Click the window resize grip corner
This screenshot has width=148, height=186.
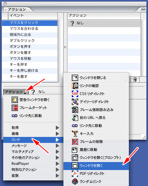point(144,137)
